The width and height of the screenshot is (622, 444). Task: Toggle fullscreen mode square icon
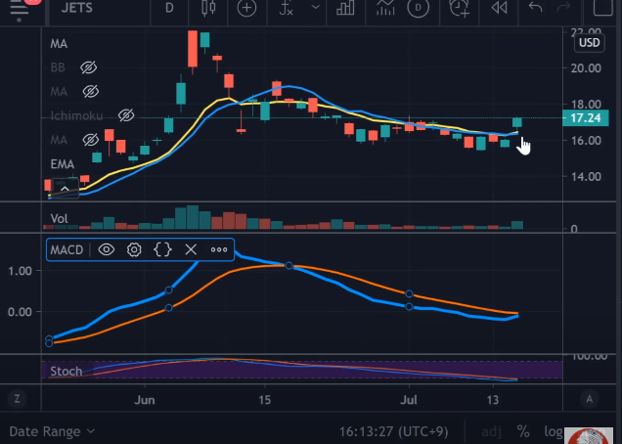(602, 8)
